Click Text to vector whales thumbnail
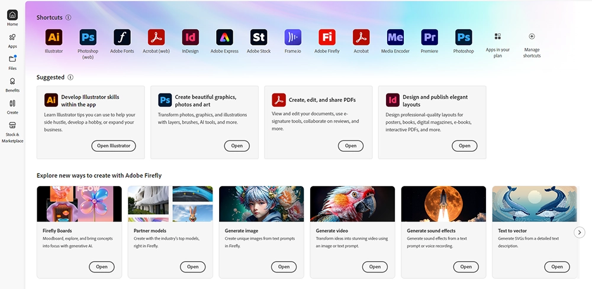Image resolution: width=592 pixels, height=289 pixels. pos(535,204)
